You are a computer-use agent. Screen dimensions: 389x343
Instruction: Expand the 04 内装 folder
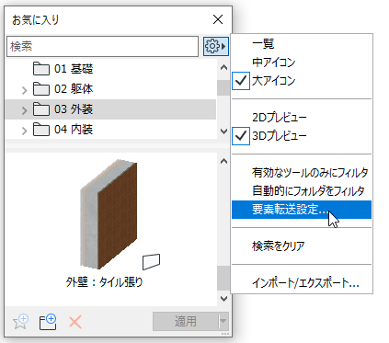pos(25,131)
